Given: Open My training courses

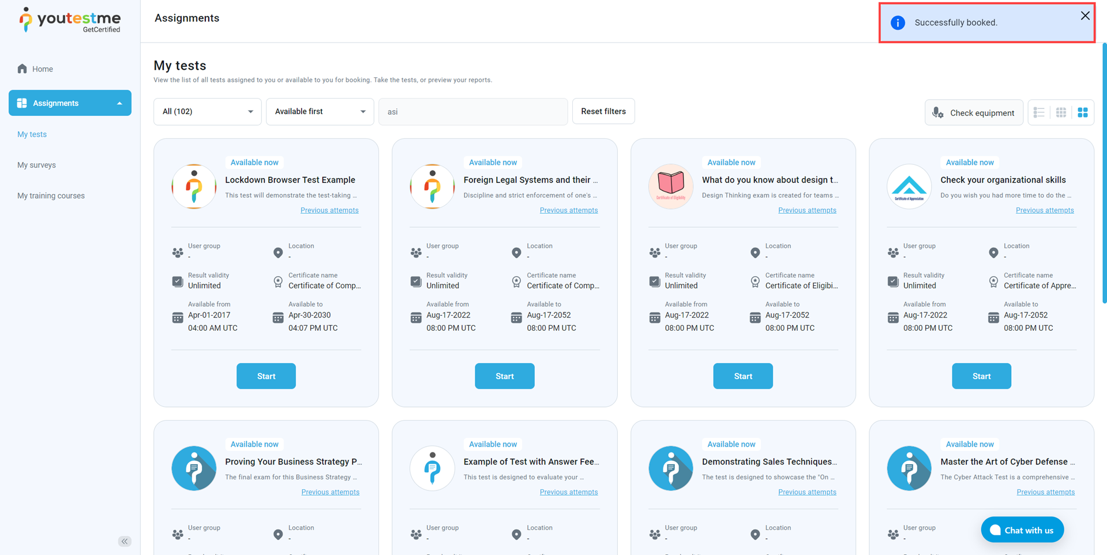Looking at the screenshot, I should [51, 196].
